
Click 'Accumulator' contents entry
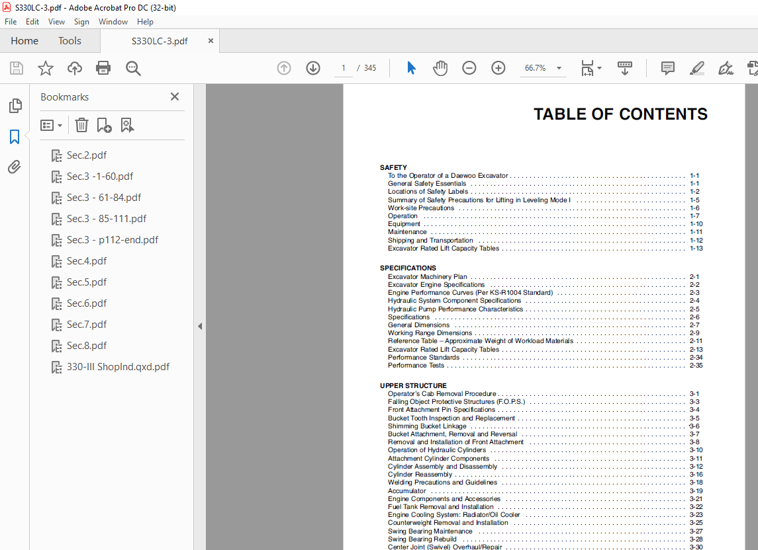406,491
